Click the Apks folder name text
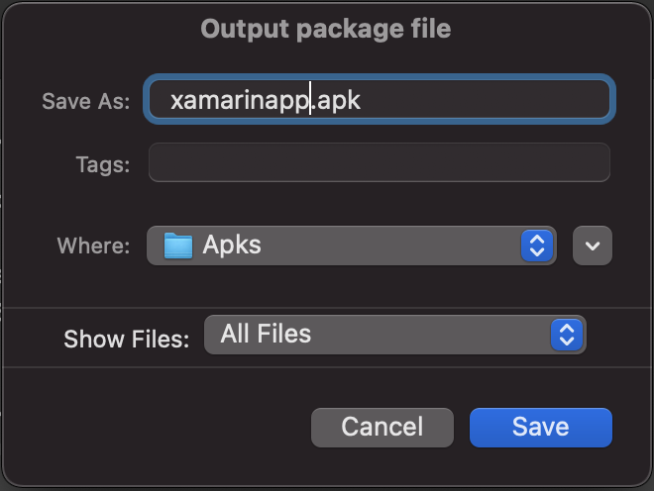 pyautogui.click(x=232, y=245)
